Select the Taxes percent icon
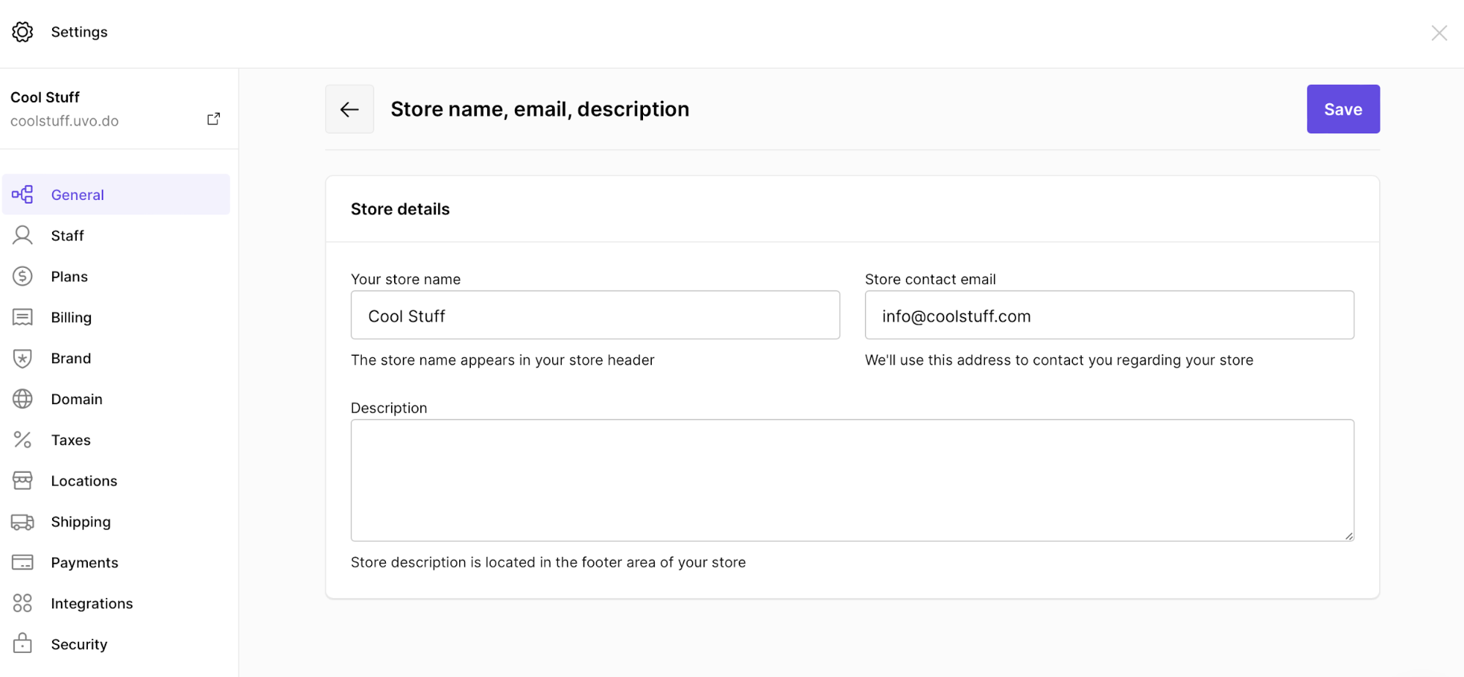This screenshot has height=677, width=1464. 23,439
